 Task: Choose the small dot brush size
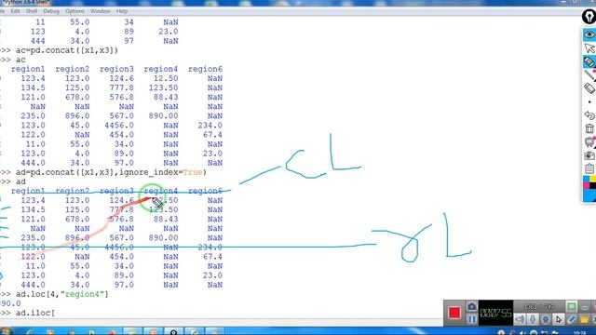click(x=589, y=101)
